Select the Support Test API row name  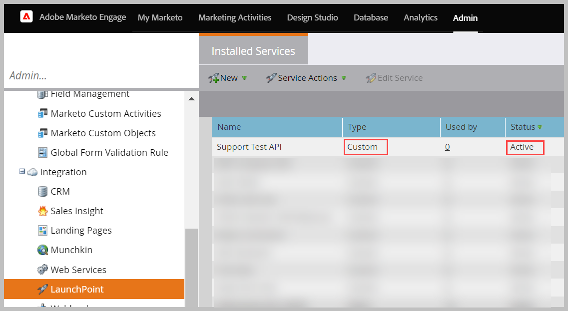(249, 147)
